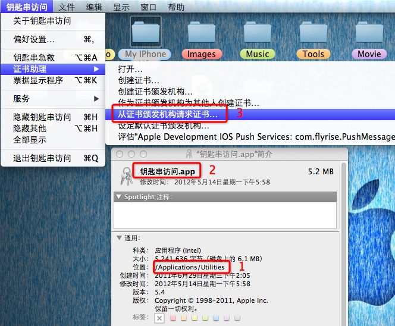395x326 pixels.
Task: Open the 窗口 menu
Action: click(148, 7)
